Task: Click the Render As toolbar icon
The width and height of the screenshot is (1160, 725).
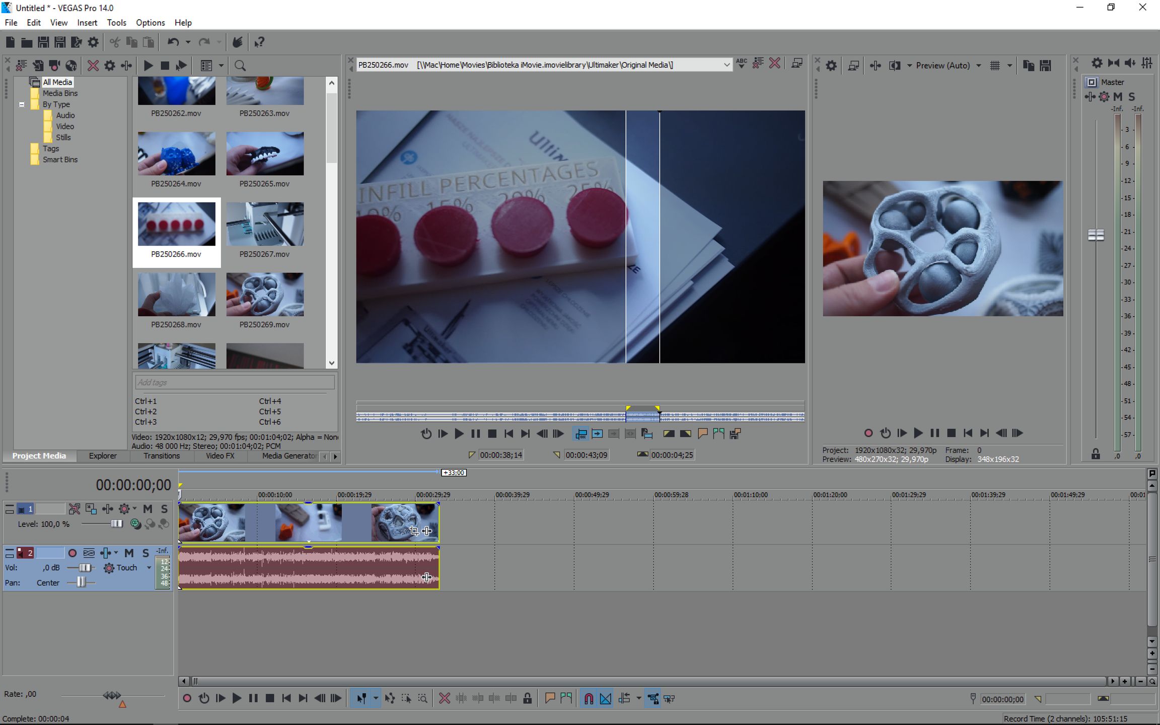Action: pos(76,42)
